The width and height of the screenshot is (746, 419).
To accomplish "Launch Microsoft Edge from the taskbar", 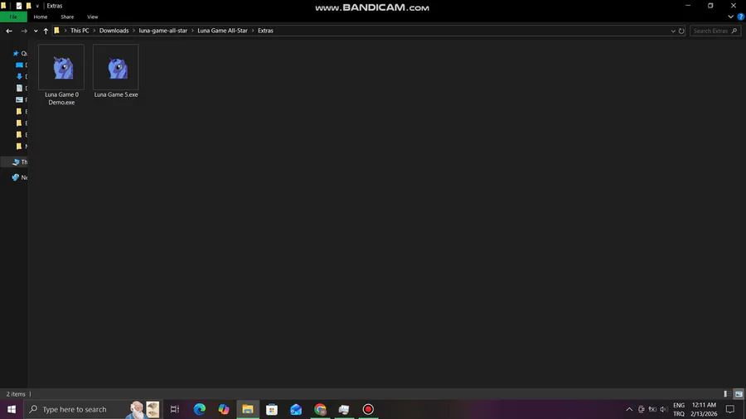I will coord(199,409).
